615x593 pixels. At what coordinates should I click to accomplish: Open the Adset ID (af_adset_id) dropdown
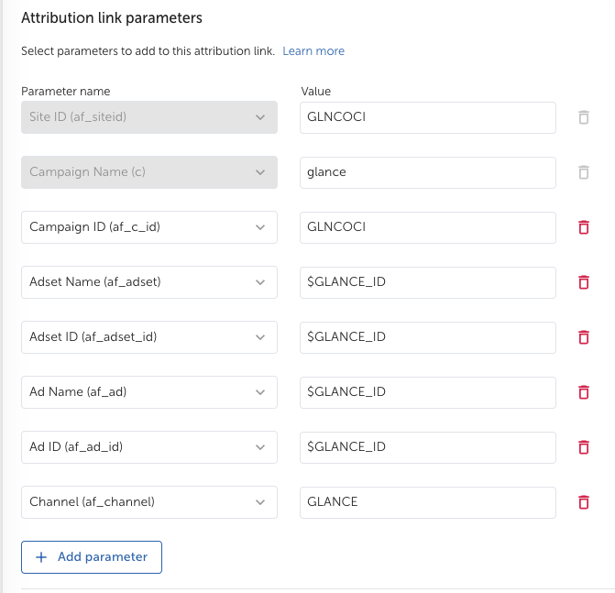pos(149,337)
